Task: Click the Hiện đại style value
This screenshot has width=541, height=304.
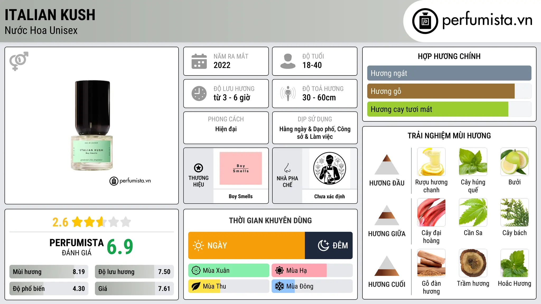Action: tap(226, 129)
